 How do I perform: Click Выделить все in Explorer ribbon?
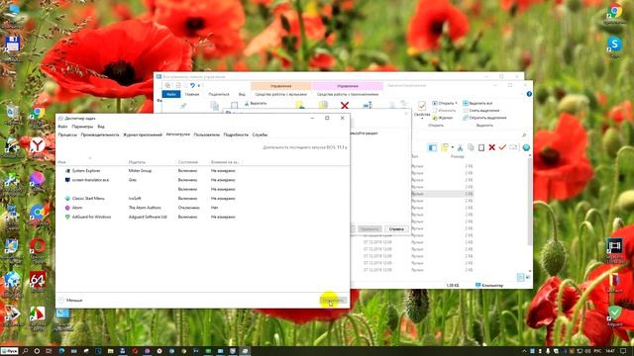477,103
